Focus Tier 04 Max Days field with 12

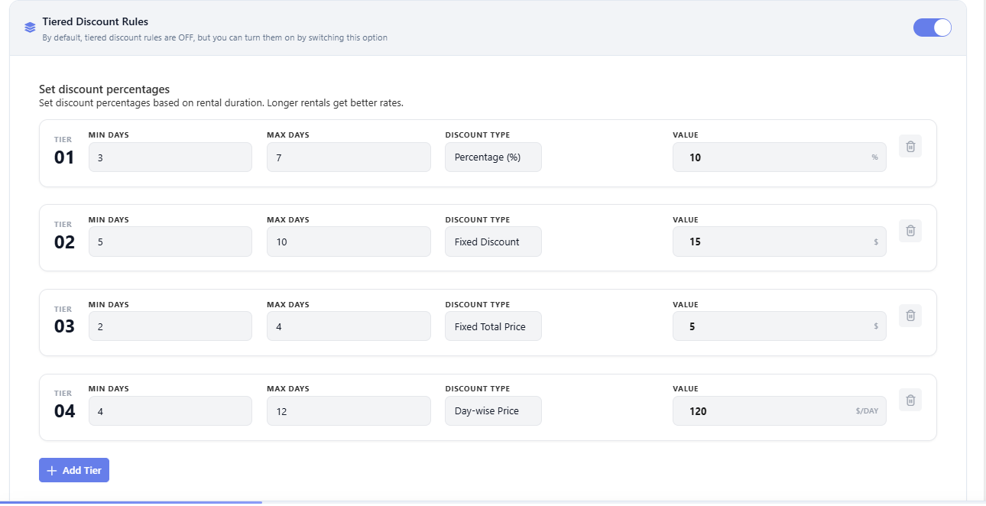pyautogui.click(x=349, y=410)
